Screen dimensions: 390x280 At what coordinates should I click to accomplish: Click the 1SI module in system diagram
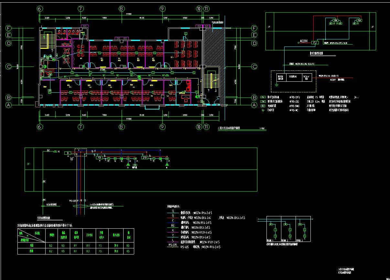tap(100, 157)
